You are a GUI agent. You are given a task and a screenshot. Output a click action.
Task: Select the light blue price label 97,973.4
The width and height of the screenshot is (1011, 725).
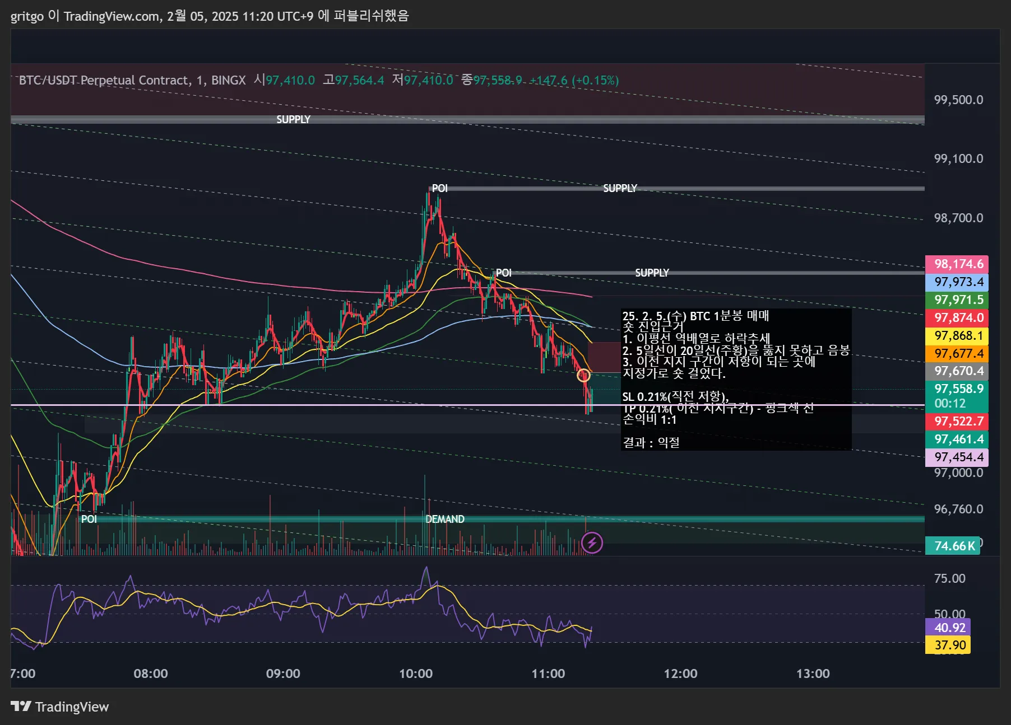coord(957,282)
